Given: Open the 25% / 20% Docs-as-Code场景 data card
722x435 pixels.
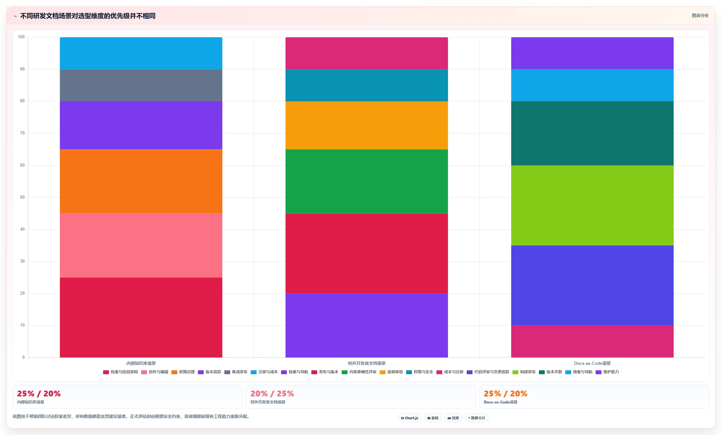Looking at the screenshot, I should click(x=594, y=397).
